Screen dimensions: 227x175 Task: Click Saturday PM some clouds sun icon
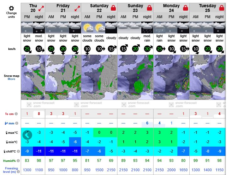pos(99,27)
